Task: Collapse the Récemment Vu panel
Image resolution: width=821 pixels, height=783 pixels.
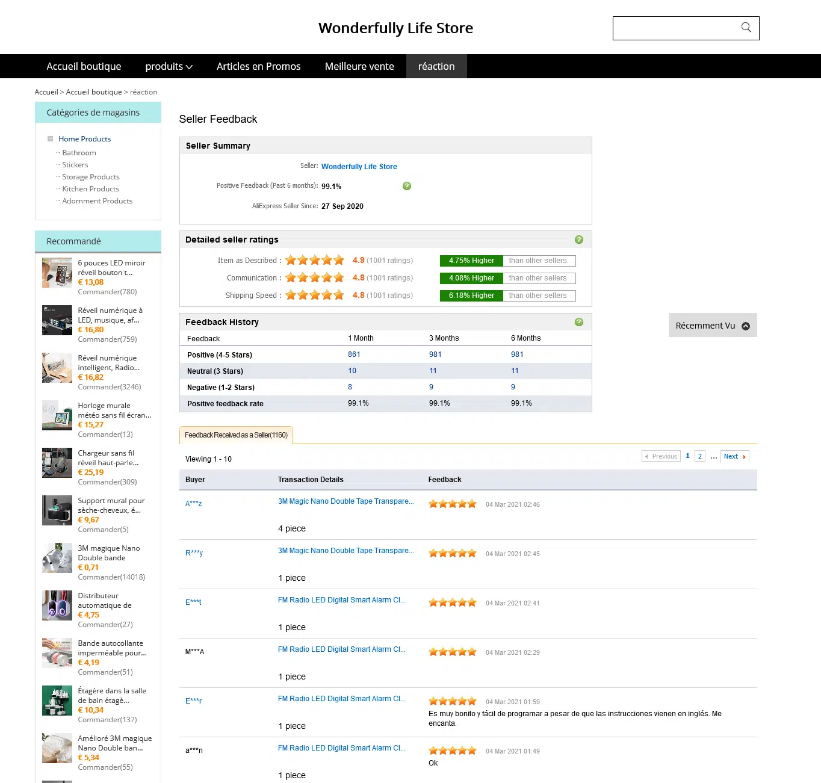Action: pyautogui.click(x=746, y=325)
